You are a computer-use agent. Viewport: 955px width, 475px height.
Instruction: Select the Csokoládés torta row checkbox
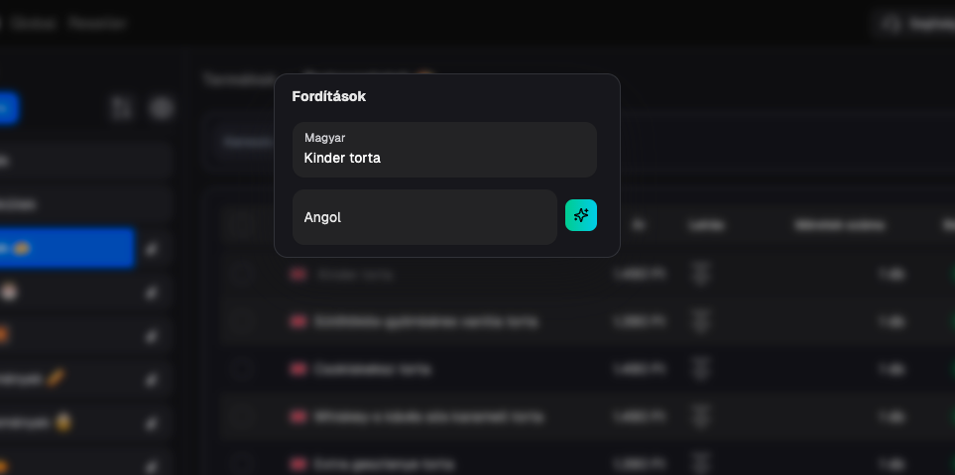[x=240, y=369]
